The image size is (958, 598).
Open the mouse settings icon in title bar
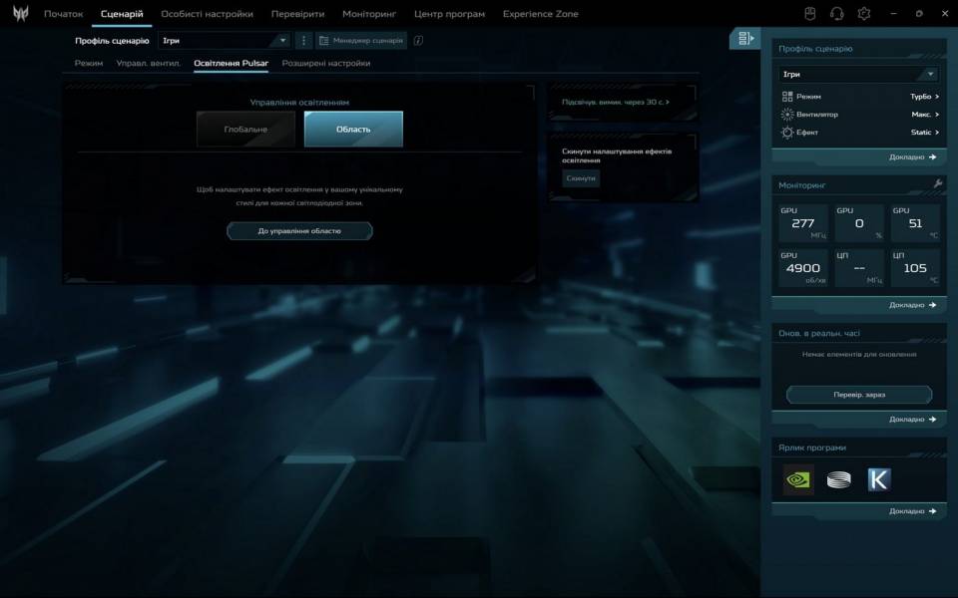click(810, 14)
